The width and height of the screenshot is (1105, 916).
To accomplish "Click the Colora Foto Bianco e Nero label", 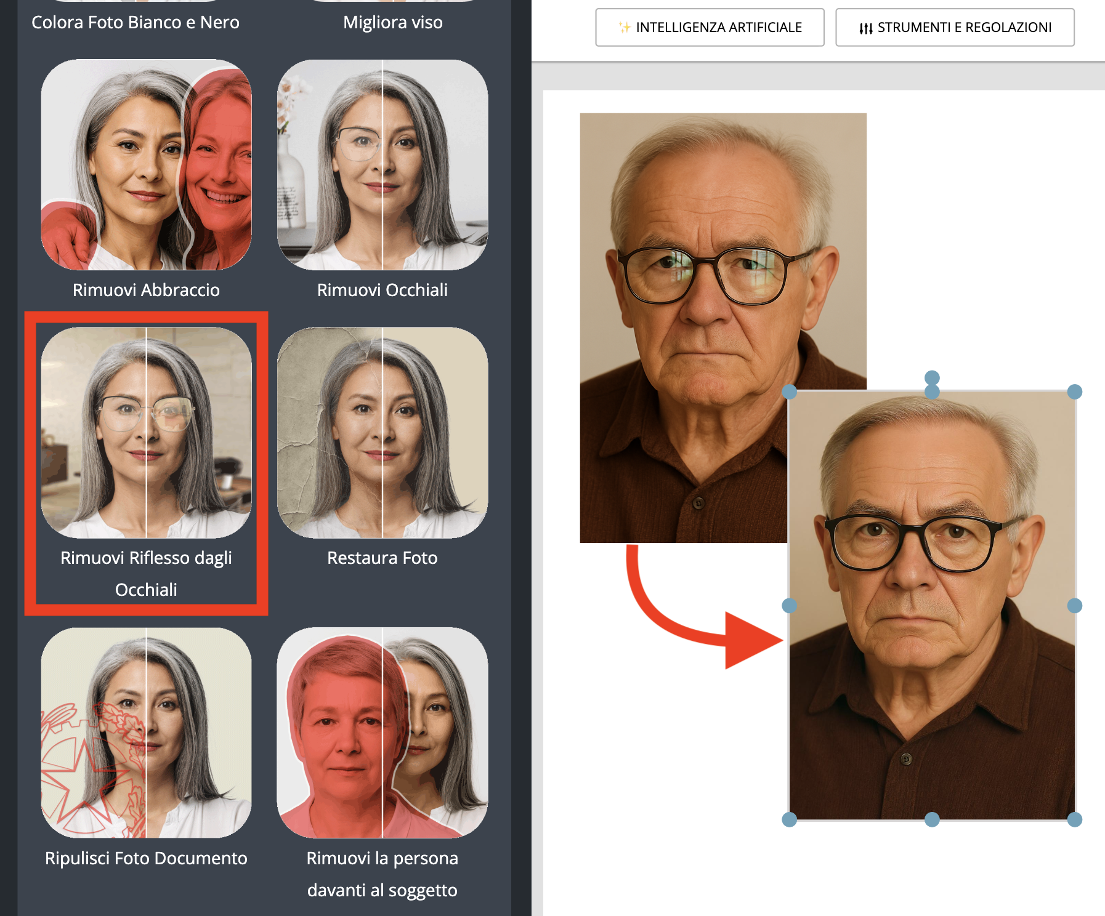I will tap(136, 22).
